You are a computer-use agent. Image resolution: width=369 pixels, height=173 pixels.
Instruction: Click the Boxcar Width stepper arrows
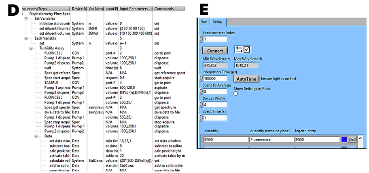pos(201,105)
